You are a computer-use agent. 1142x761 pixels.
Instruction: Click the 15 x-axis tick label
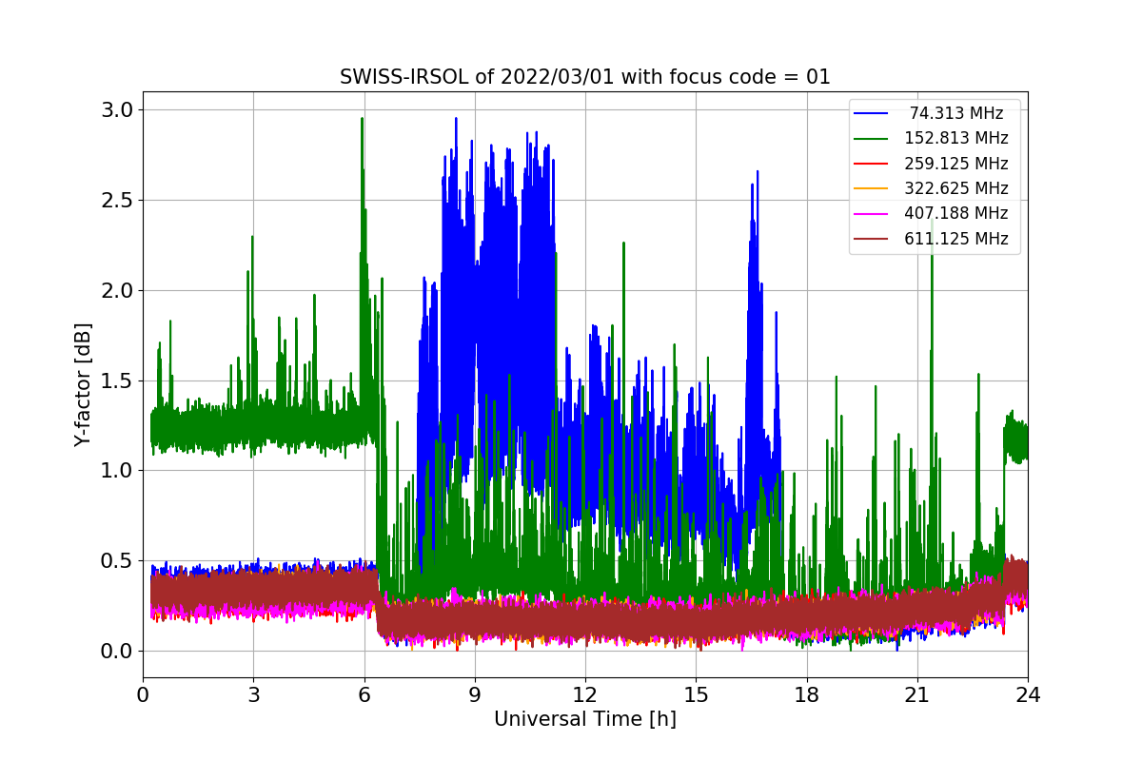(696, 695)
